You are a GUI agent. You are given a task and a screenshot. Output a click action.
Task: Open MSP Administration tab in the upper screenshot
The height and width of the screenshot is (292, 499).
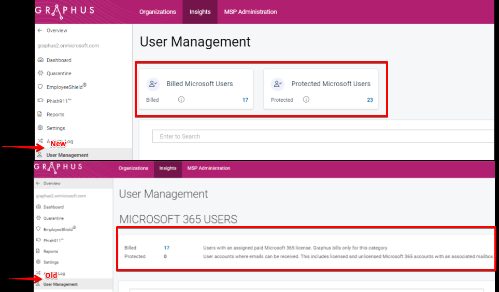coord(250,12)
